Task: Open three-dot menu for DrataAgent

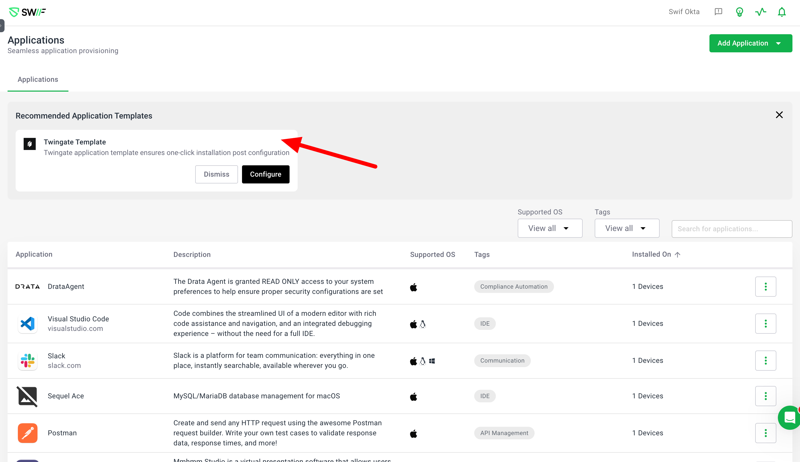Action: pyautogui.click(x=766, y=287)
